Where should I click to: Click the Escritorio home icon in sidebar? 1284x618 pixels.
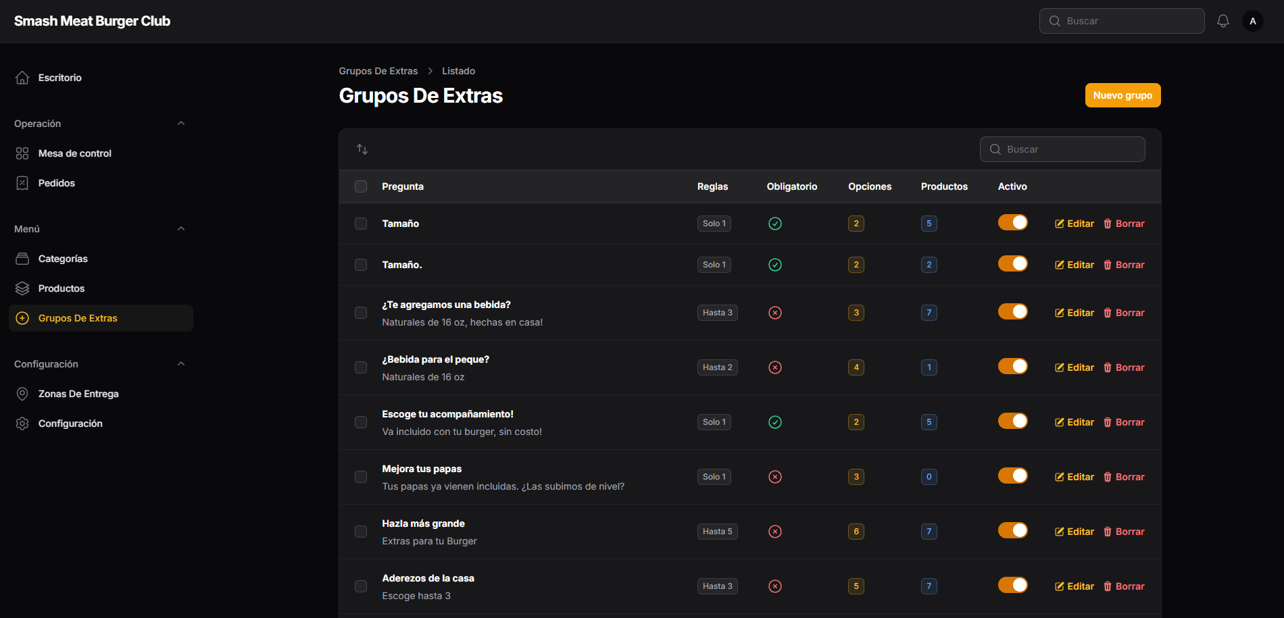(22, 78)
